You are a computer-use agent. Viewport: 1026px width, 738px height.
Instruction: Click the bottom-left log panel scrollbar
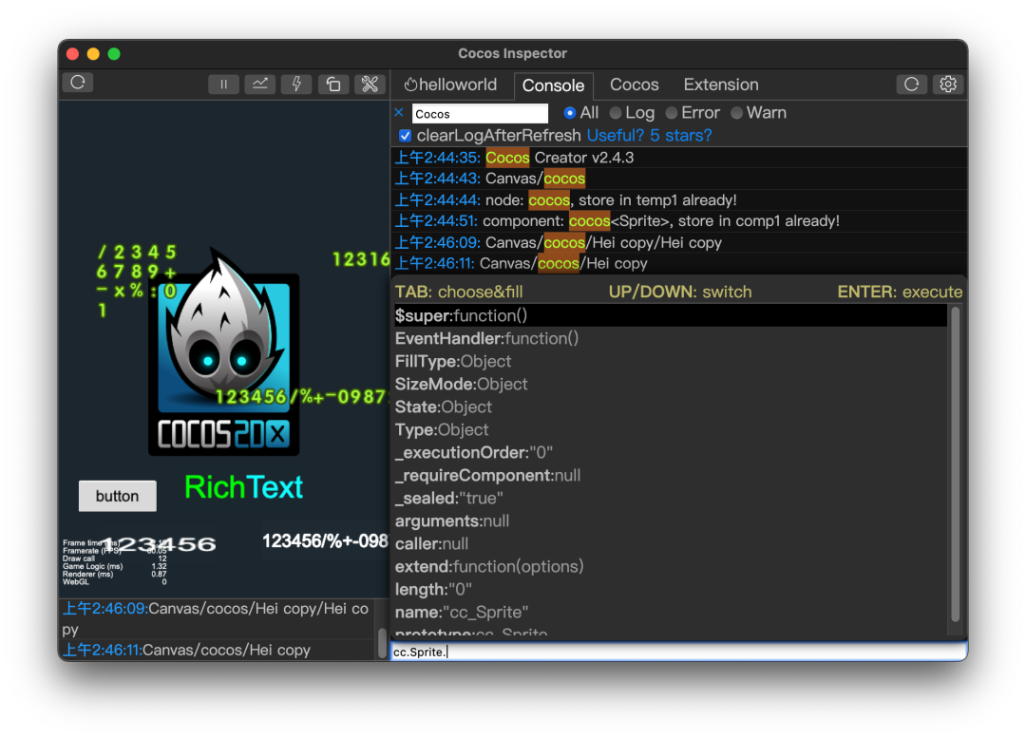[x=382, y=642]
